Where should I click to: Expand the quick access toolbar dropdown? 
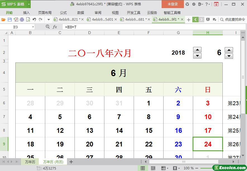(x=49, y=20)
